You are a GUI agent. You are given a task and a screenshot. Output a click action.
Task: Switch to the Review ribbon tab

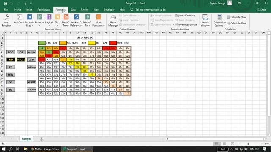click(x=85, y=10)
